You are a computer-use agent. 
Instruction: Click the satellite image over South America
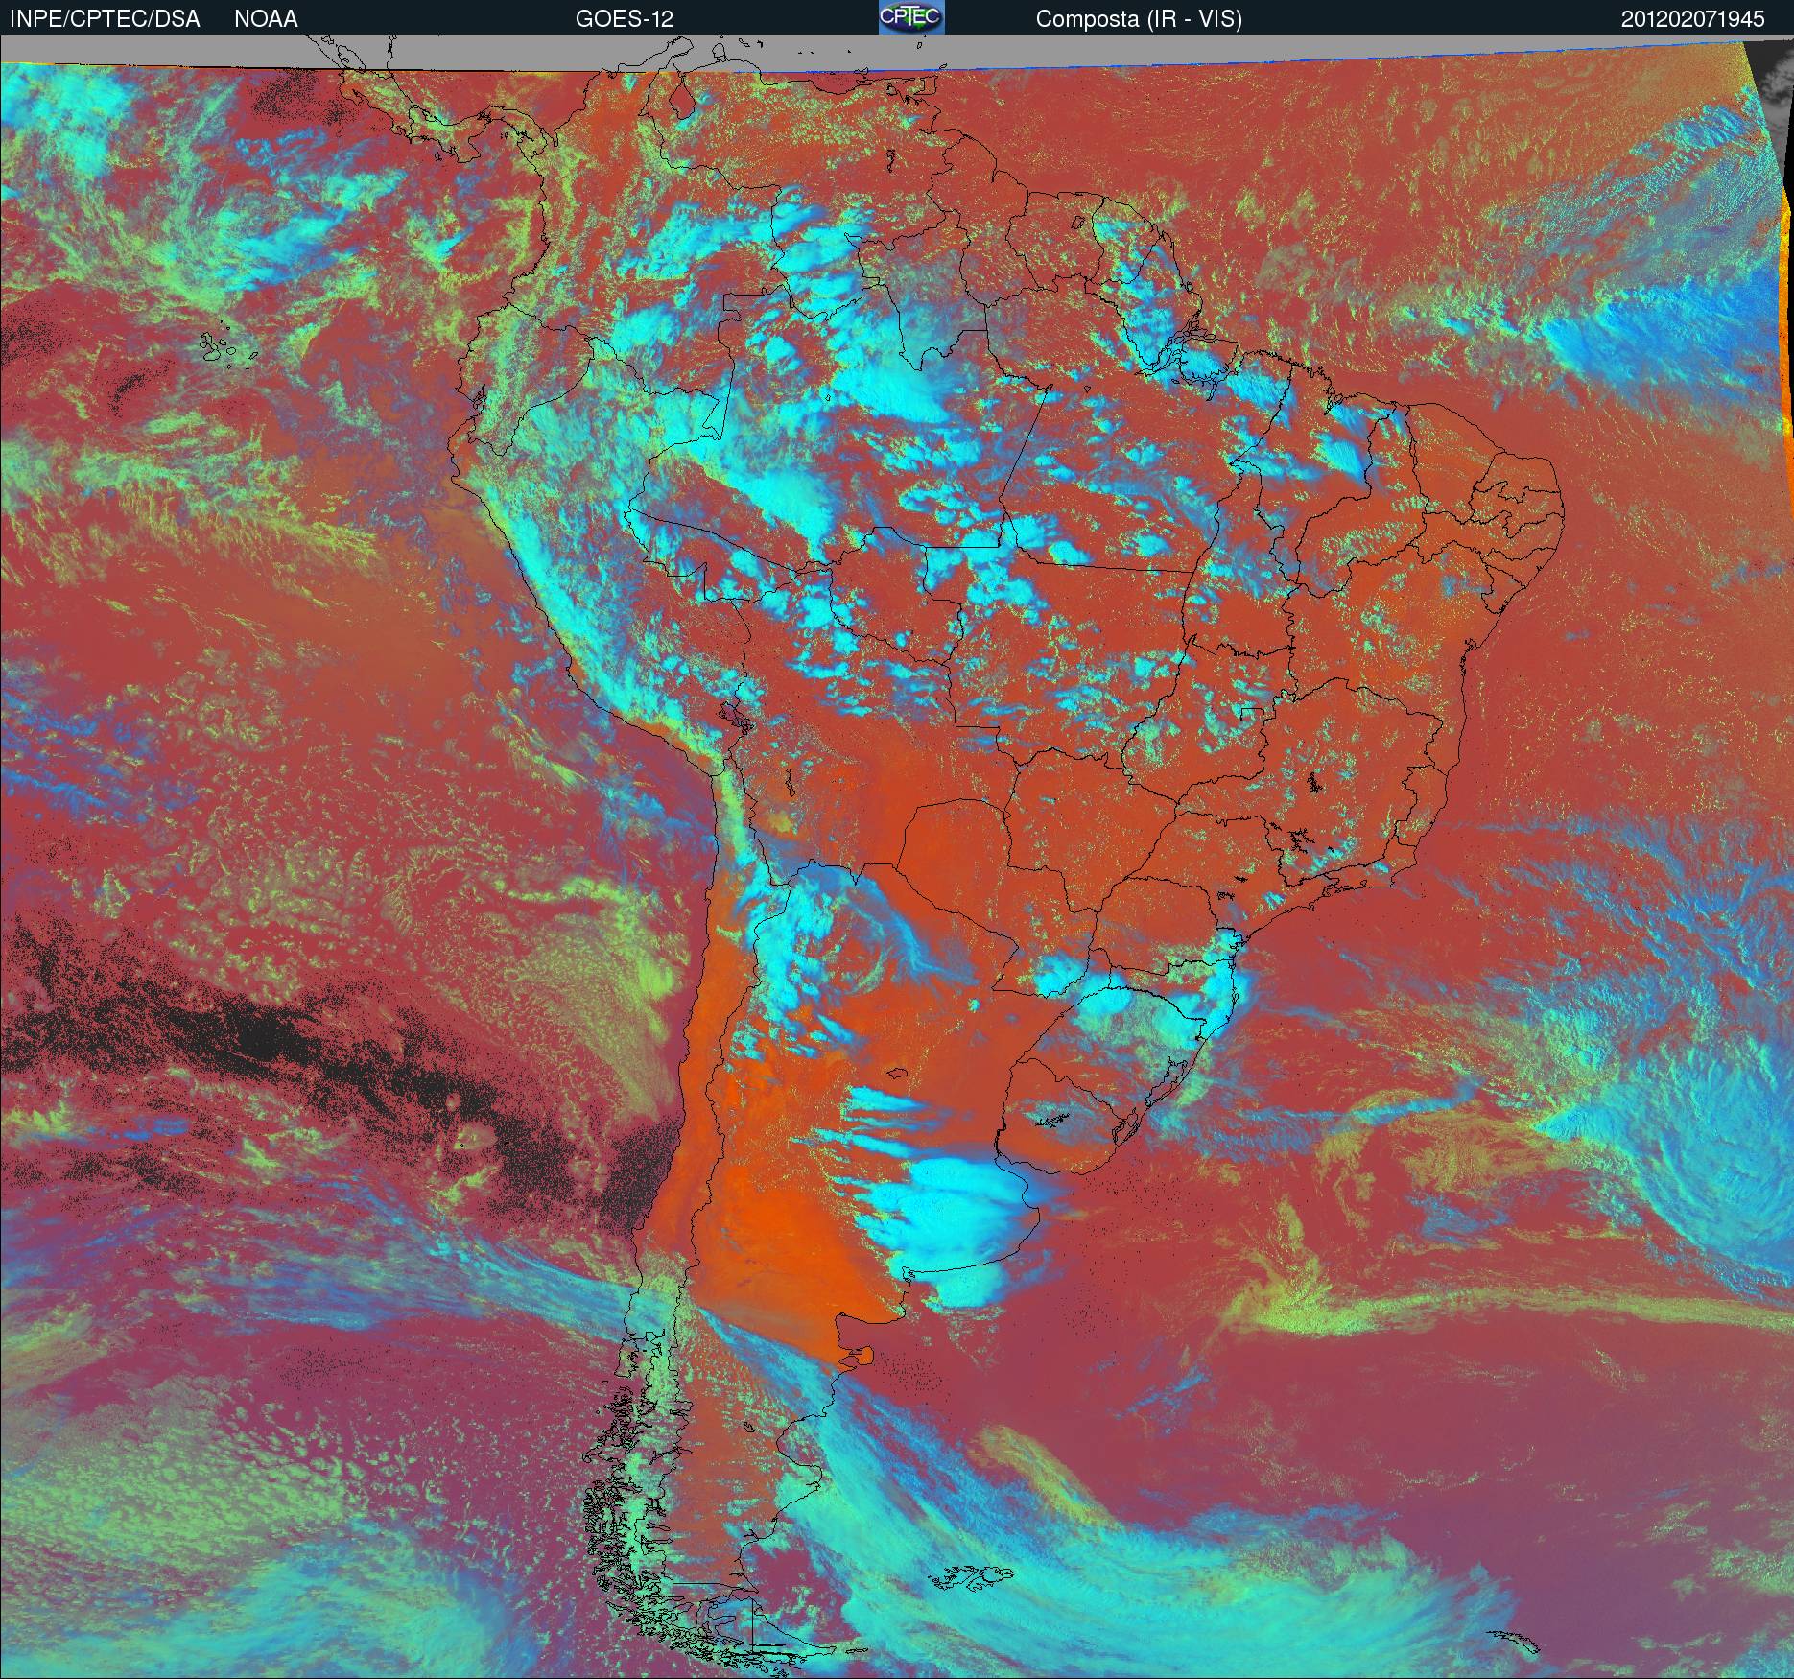pos(897,857)
